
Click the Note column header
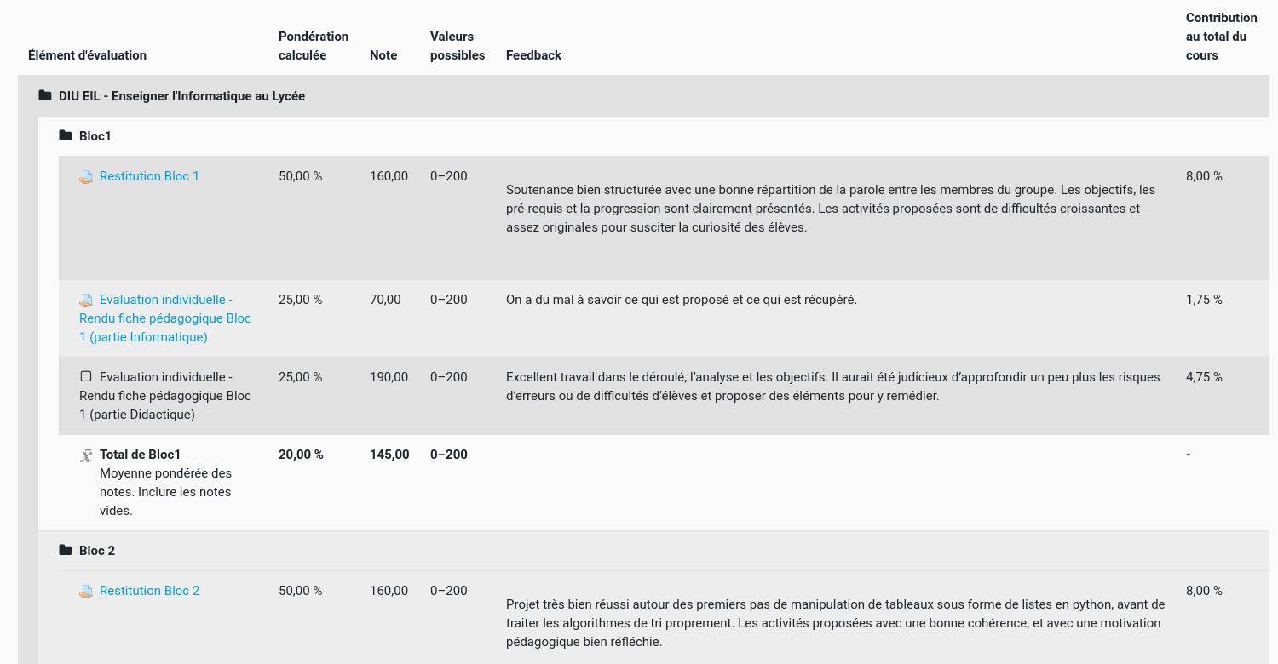[383, 54]
